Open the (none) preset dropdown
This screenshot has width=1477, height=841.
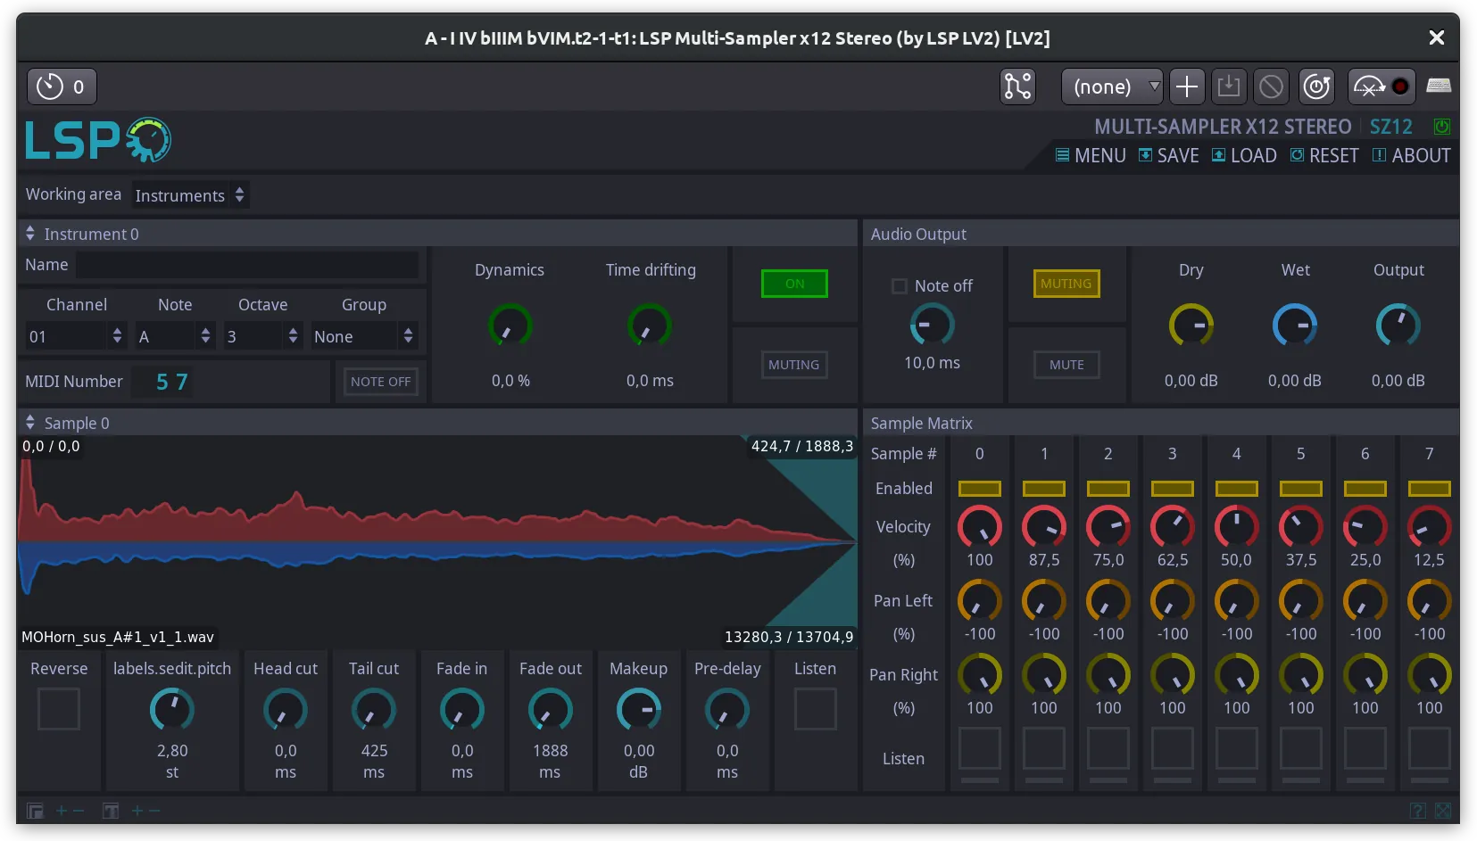click(1112, 87)
